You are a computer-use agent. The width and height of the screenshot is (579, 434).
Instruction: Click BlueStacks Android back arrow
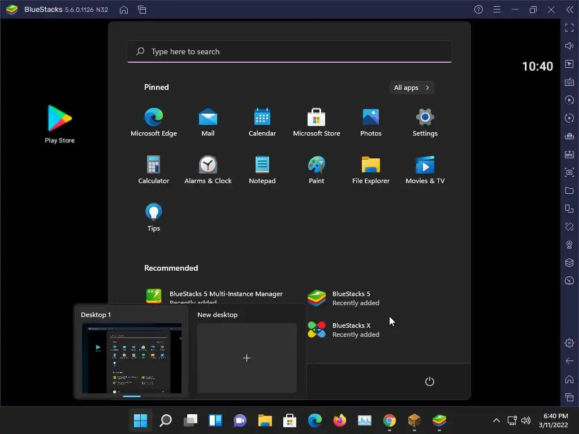[569, 361]
